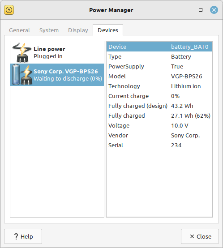Image resolution: width=223 pixels, height=248 pixels.
Task: Click the 'Sony Corp.' vendor value
Action: (185, 136)
